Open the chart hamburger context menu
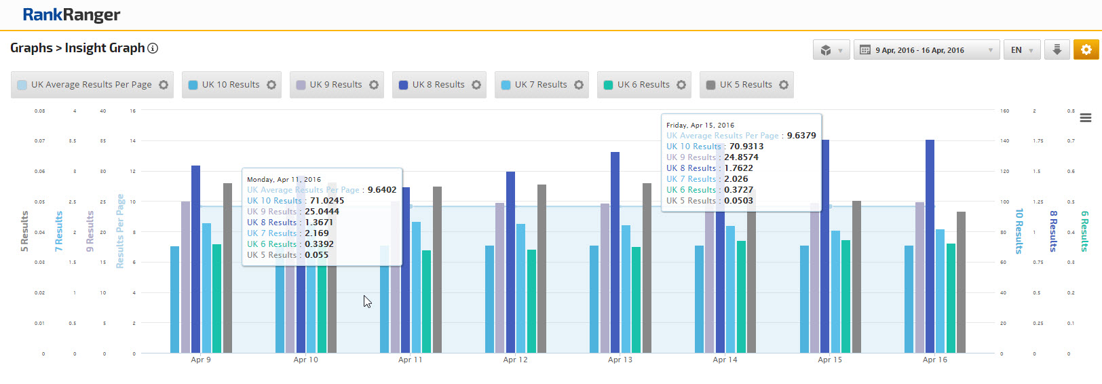Screen dimensions: 1102x384 [x=1086, y=118]
